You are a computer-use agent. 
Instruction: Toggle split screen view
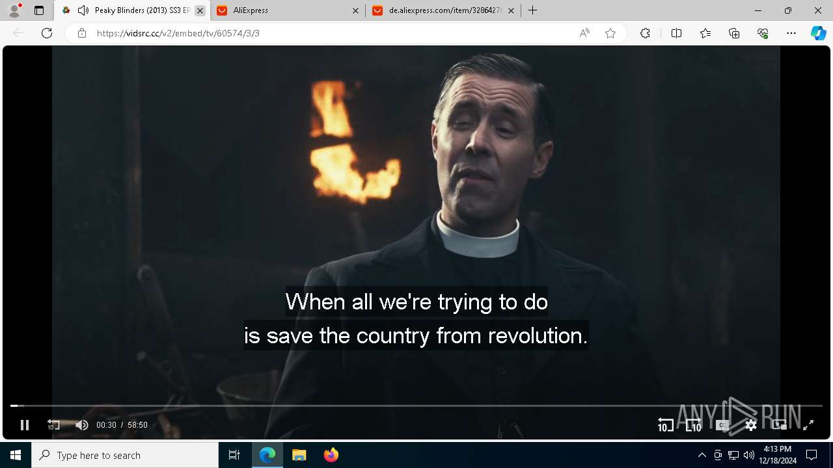click(x=676, y=33)
